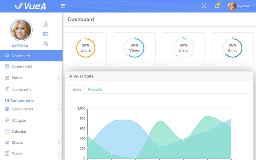The width and height of the screenshot is (256, 160).
Task: Open Typography in the sidebar
Action: [21, 89]
